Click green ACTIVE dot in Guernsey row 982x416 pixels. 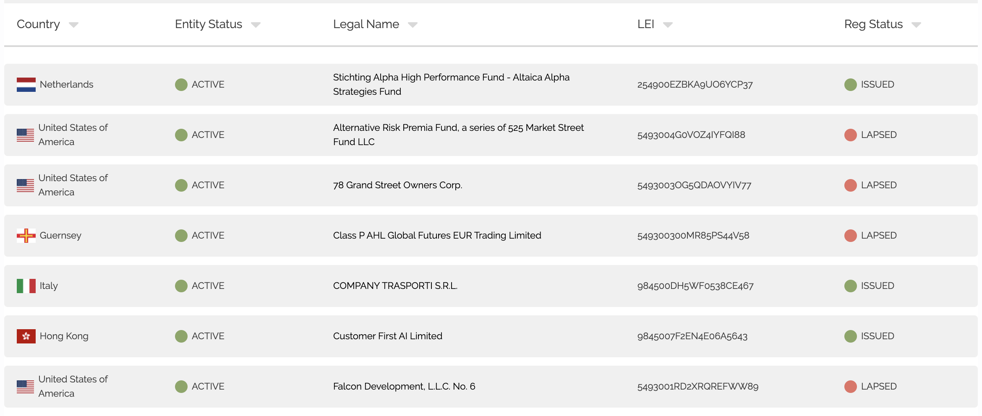point(181,236)
